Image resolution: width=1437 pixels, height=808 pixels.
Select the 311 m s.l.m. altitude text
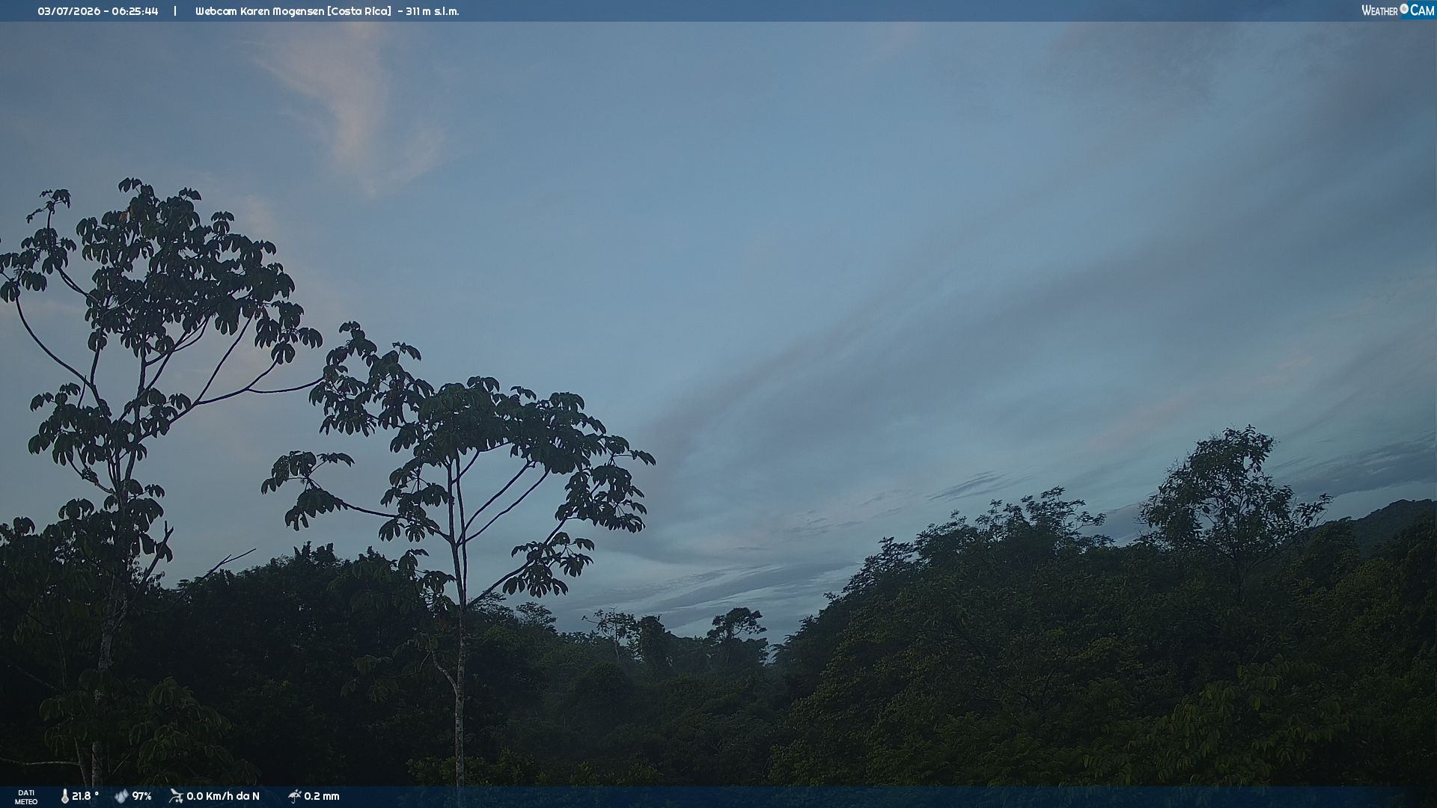click(433, 11)
